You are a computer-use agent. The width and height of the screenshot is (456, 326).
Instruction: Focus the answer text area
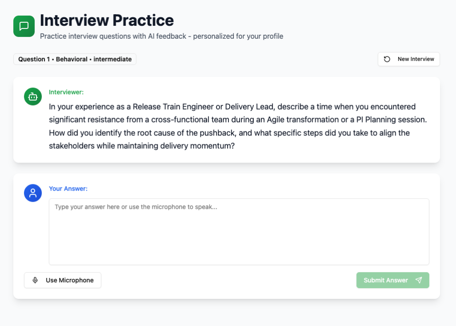239,232
